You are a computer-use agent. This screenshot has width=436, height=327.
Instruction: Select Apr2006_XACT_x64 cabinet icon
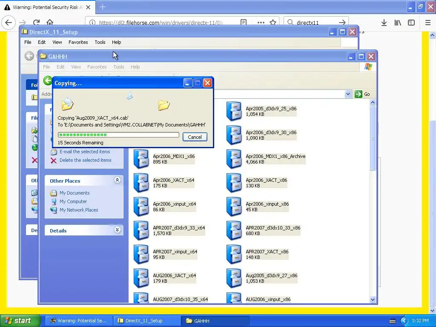point(141,183)
